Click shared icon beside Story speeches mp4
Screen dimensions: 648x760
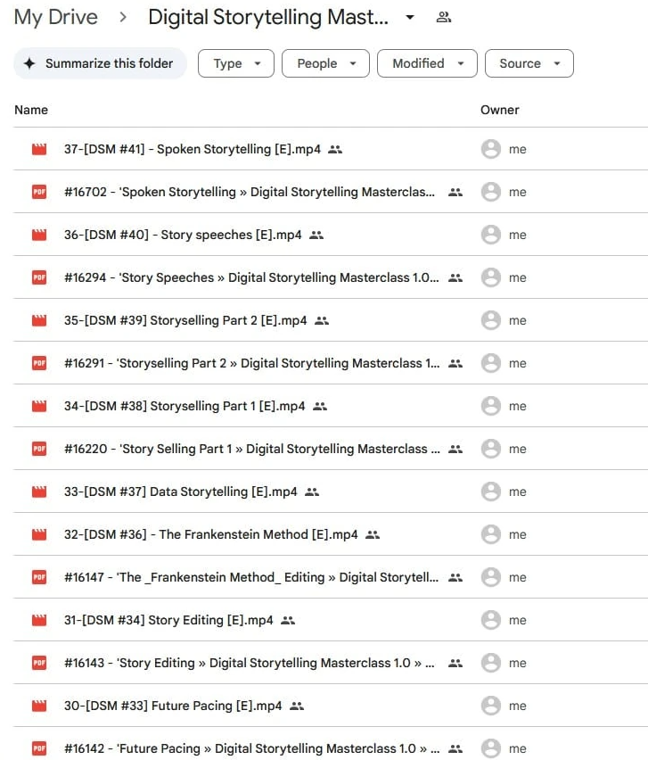tap(316, 235)
